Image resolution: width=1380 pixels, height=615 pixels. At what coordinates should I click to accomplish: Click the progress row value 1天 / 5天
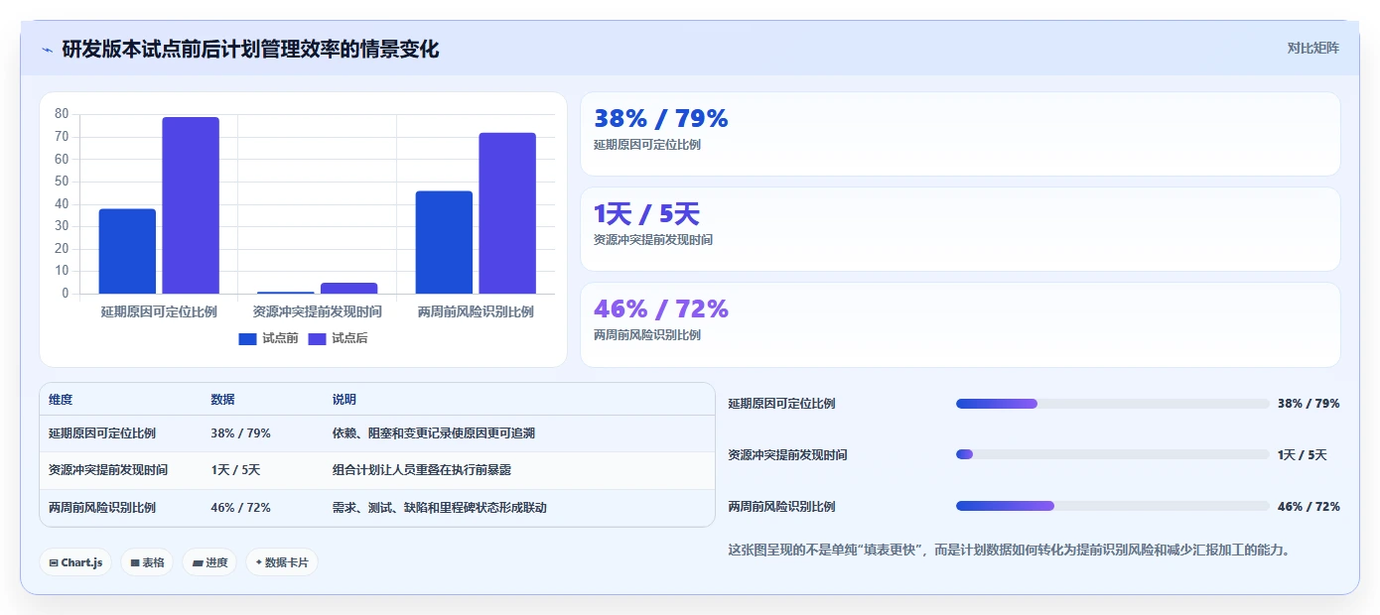pyautogui.click(x=1303, y=455)
